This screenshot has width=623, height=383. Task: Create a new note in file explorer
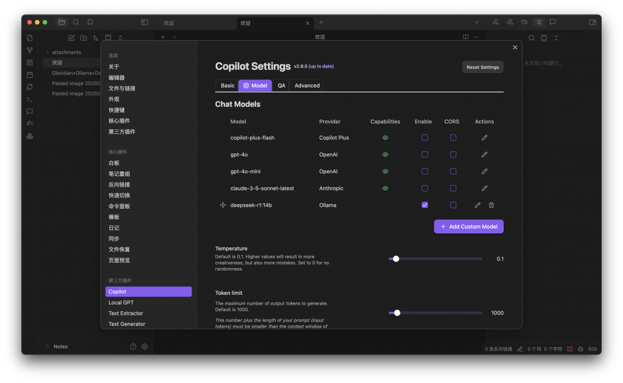71,38
